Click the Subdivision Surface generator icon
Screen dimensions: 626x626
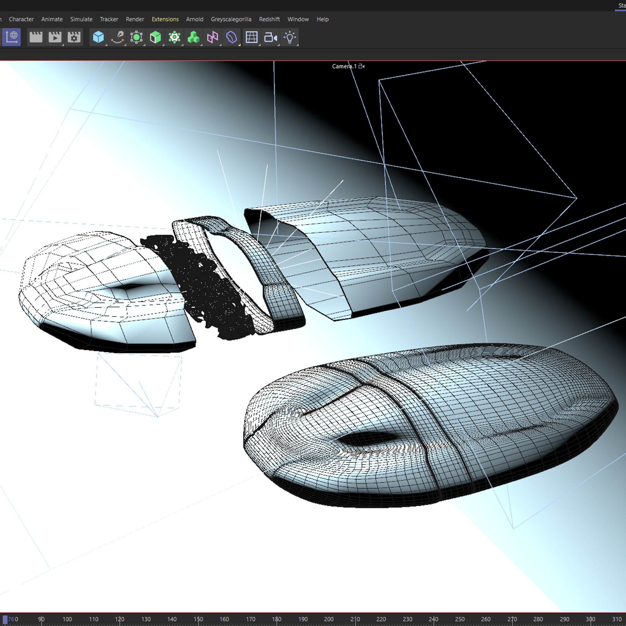(136, 37)
